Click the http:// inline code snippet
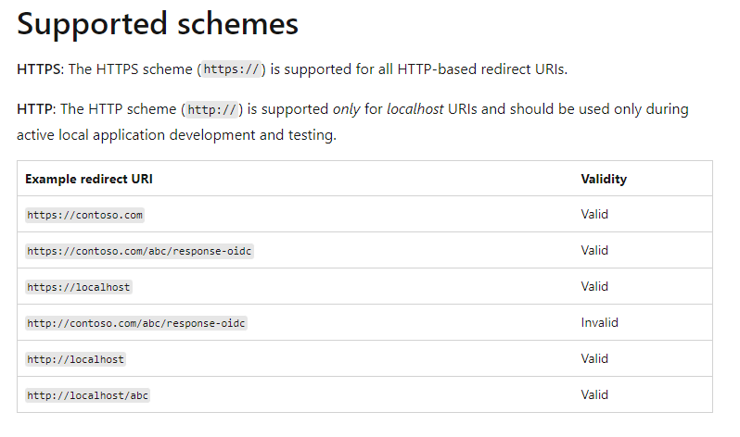Viewport: 740px width, 437px height. tap(212, 110)
